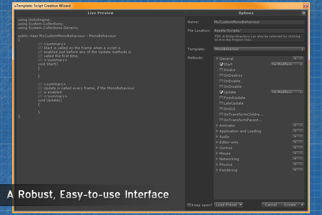Tick the Keep open? checkbox
Image resolution: width=322 pixels, height=215 pixels.
[189, 205]
